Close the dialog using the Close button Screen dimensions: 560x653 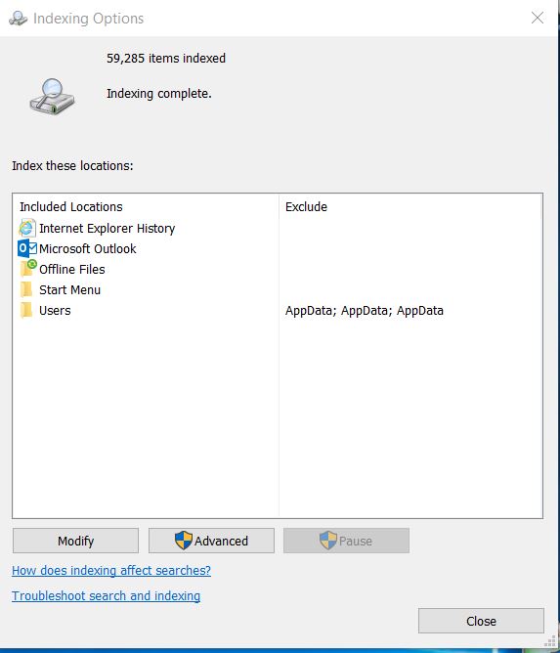pyautogui.click(x=481, y=621)
